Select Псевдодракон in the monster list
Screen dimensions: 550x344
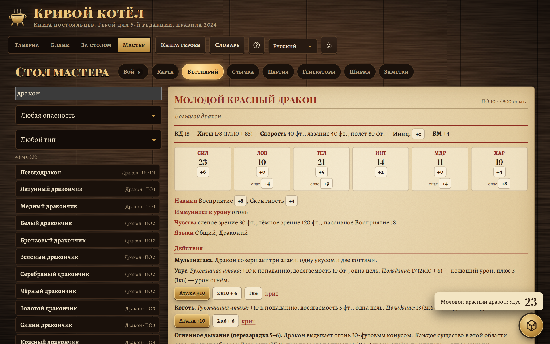tap(87, 172)
